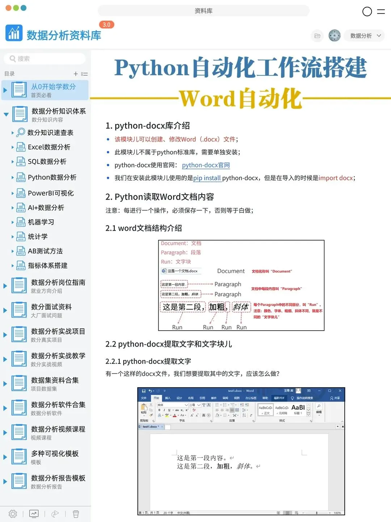
Task: Click the two-line menu icon at the top right
Action: [381, 12]
